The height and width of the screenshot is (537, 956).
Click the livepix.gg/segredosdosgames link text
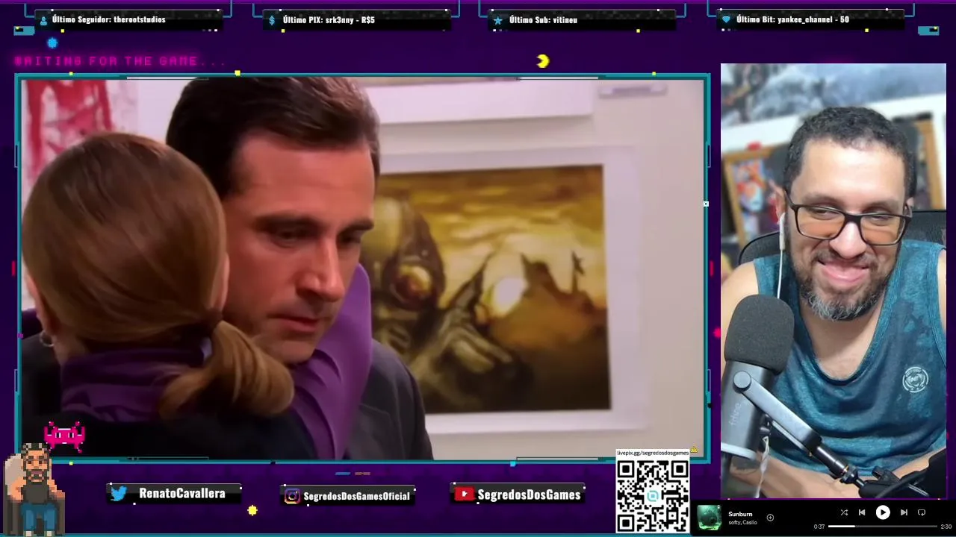(x=653, y=453)
